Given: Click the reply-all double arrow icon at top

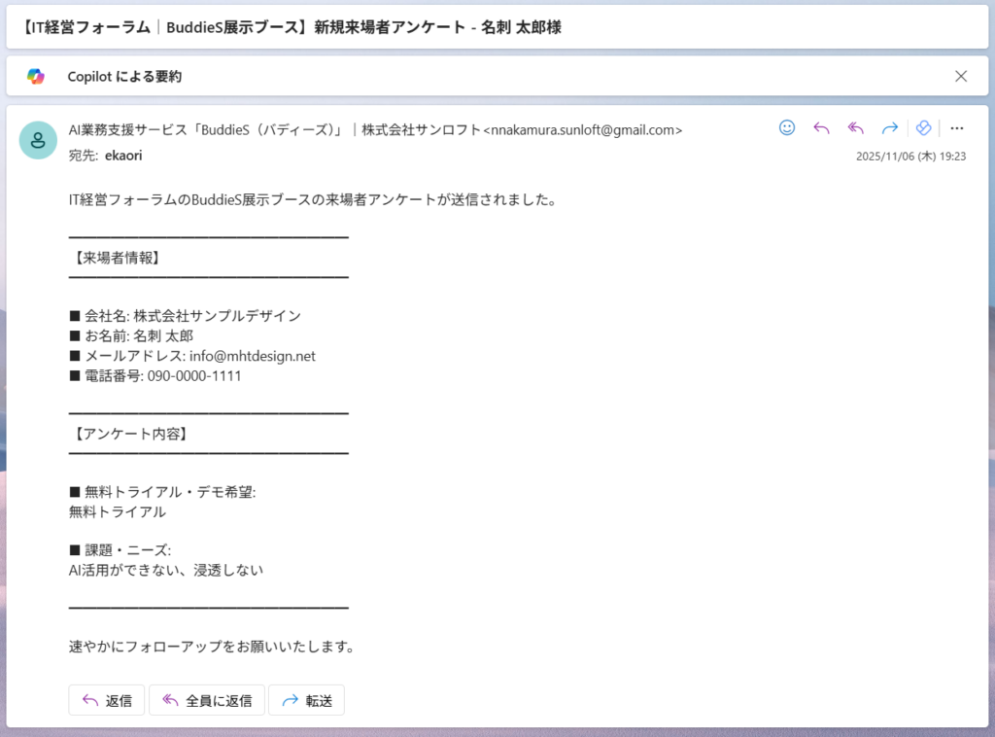Looking at the screenshot, I should pos(855,128).
